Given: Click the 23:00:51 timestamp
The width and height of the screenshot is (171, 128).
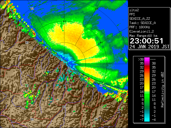Looking at the screenshot, I should click(x=147, y=41).
